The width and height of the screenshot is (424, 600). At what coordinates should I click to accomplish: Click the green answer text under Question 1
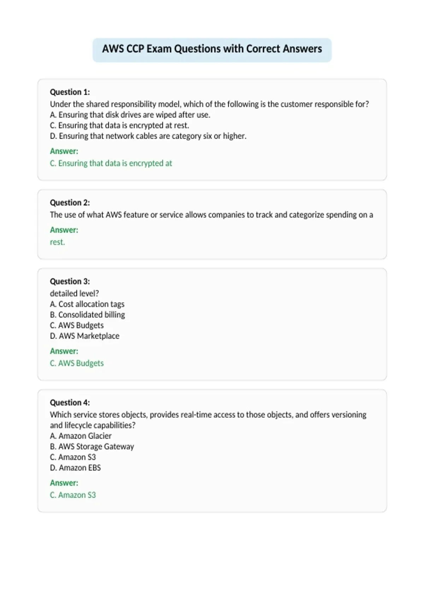(x=111, y=163)
